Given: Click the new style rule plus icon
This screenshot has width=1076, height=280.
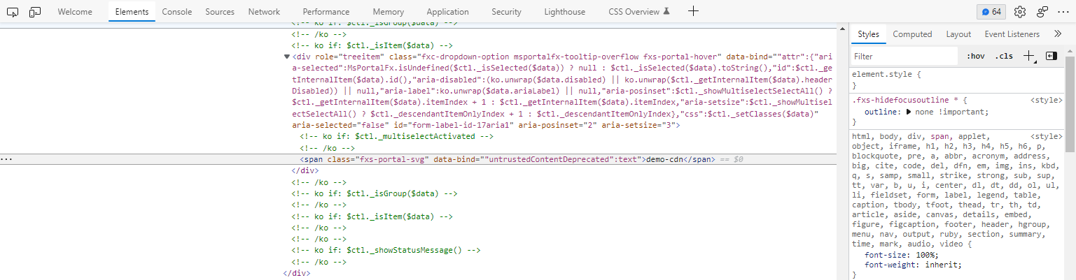Looking at the screenshot, I should (1029, 56).
